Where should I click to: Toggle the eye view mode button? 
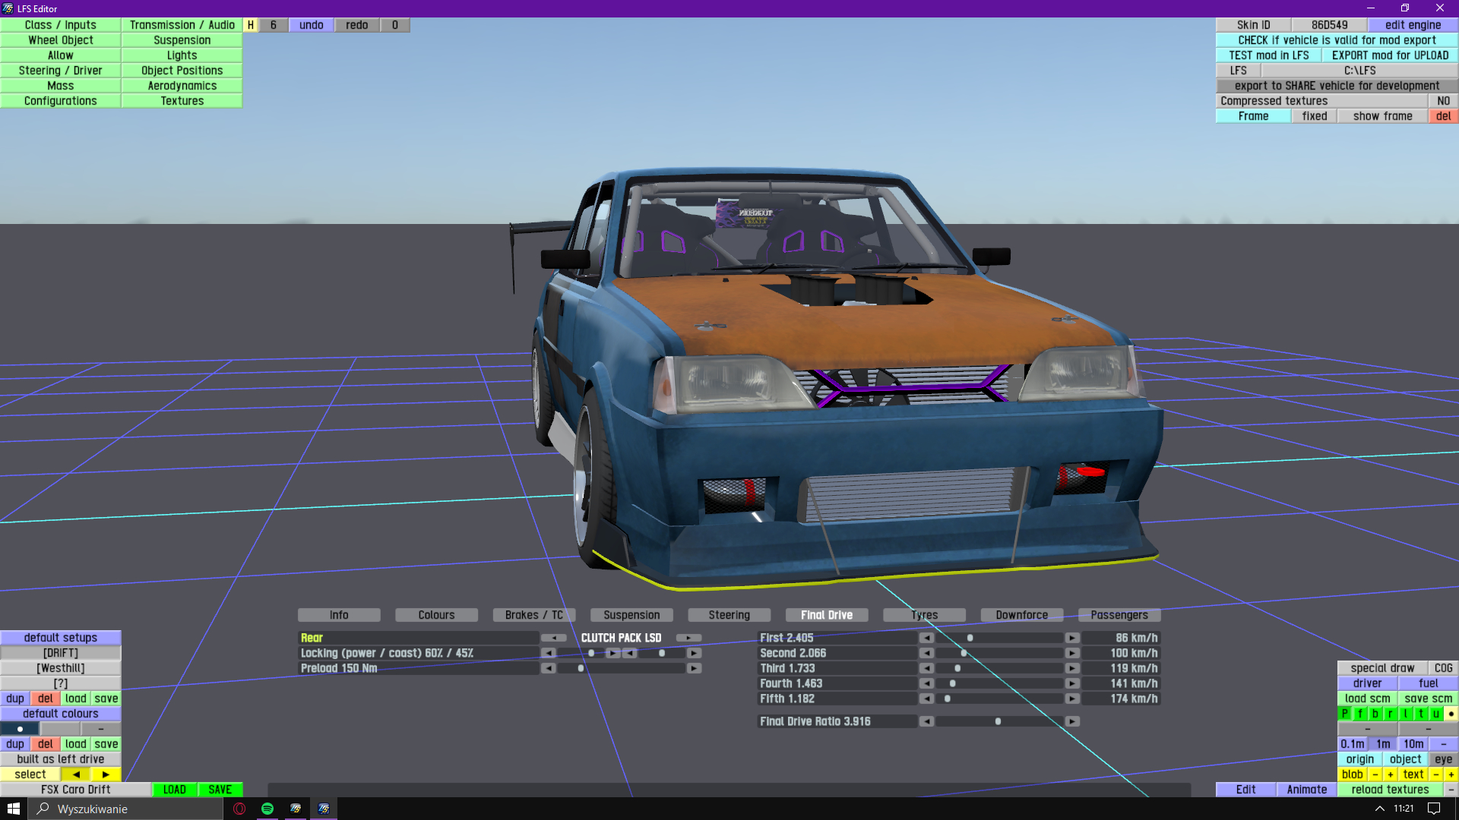1443,759
